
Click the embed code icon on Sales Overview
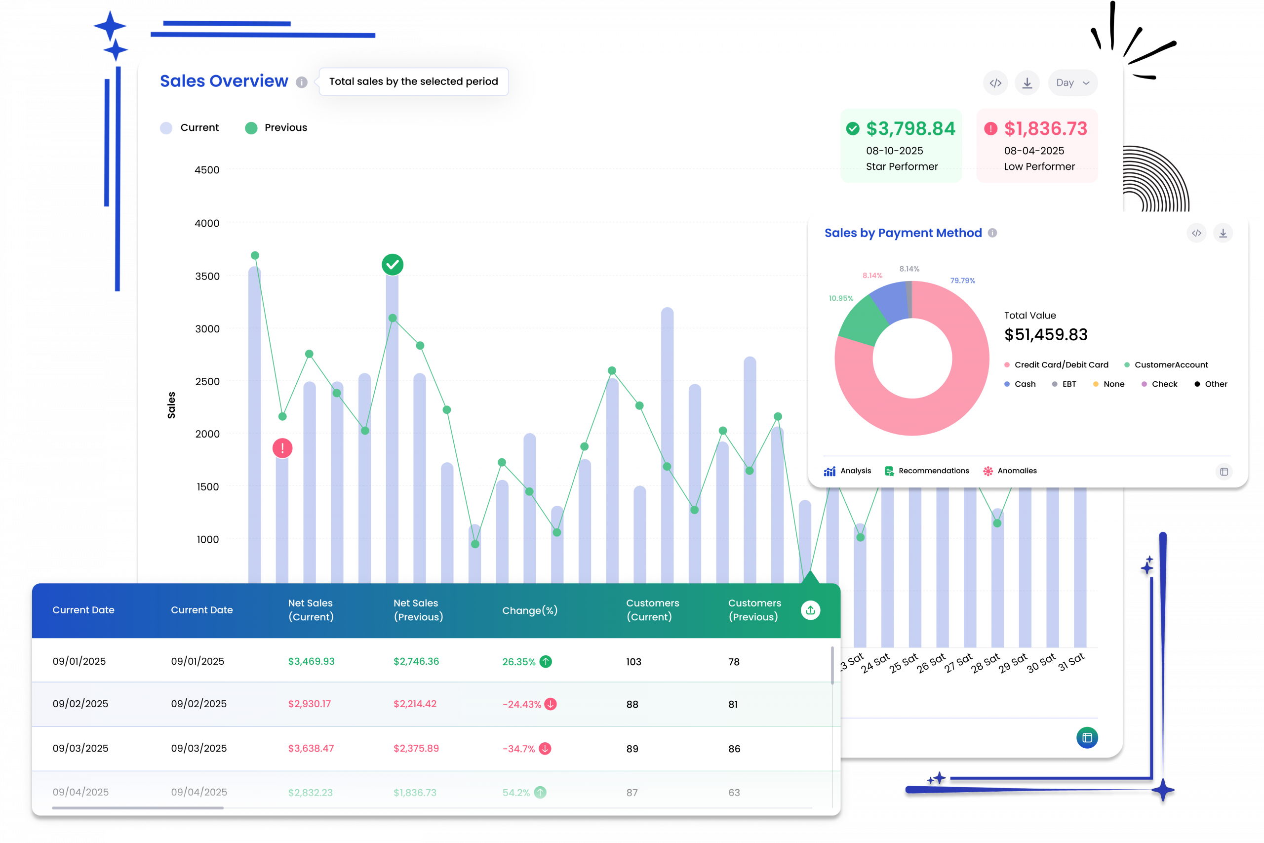point(995,82)
